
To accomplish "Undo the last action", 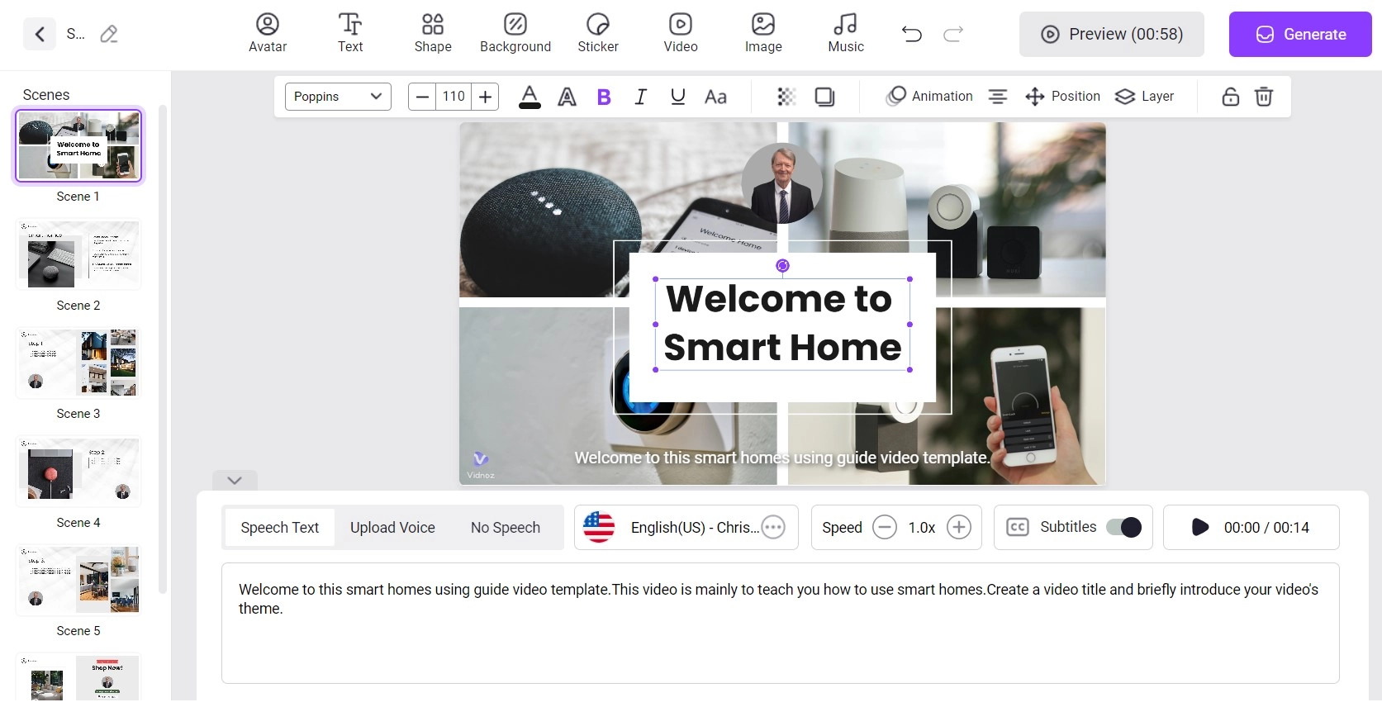I will pyautogui.click(x=912, y=34).
